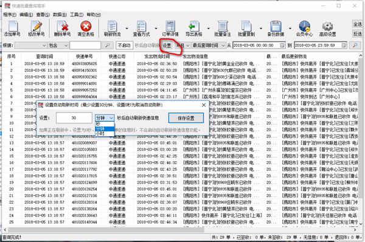Screen dimensions: 365x242
Task: Click the 分钟 unit combo box in dialog
Action: pos(105,118)
